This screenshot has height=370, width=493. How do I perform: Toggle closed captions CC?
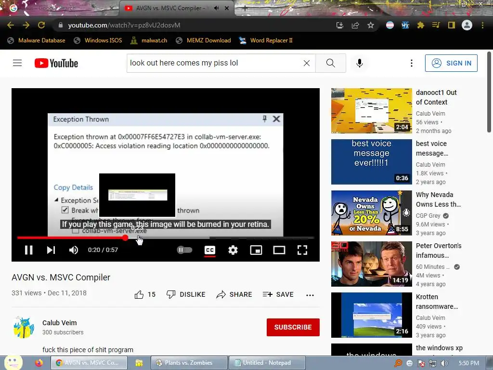click(x=210, y=250)
